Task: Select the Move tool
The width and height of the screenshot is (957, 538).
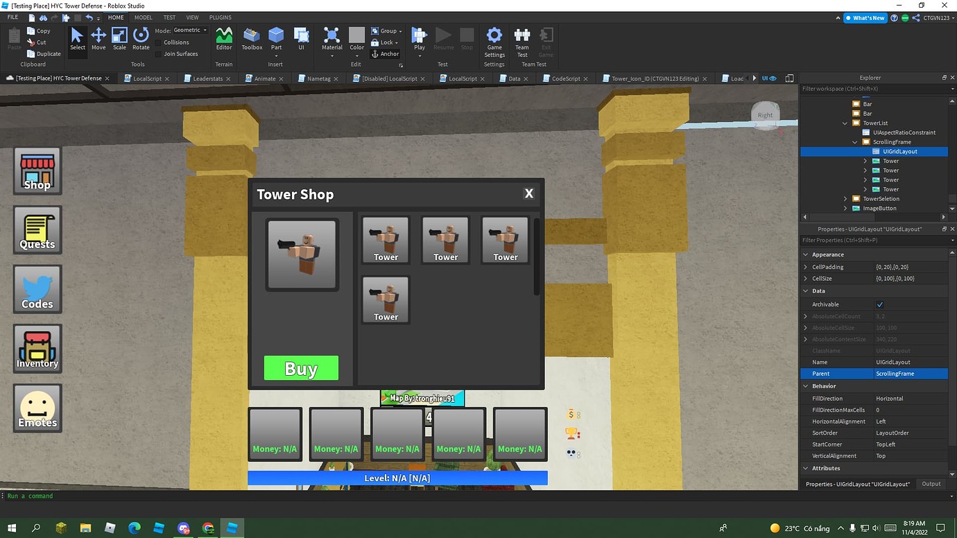Action: point(98,40)
